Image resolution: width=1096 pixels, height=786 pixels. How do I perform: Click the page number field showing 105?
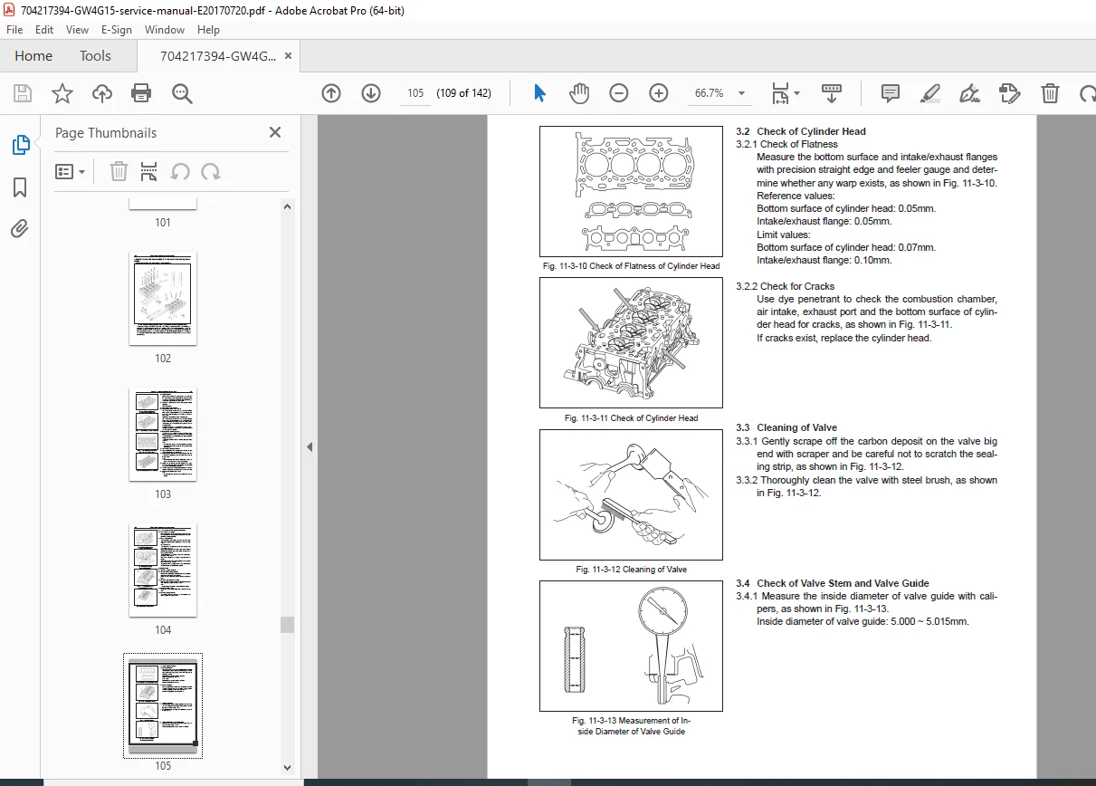415,93
